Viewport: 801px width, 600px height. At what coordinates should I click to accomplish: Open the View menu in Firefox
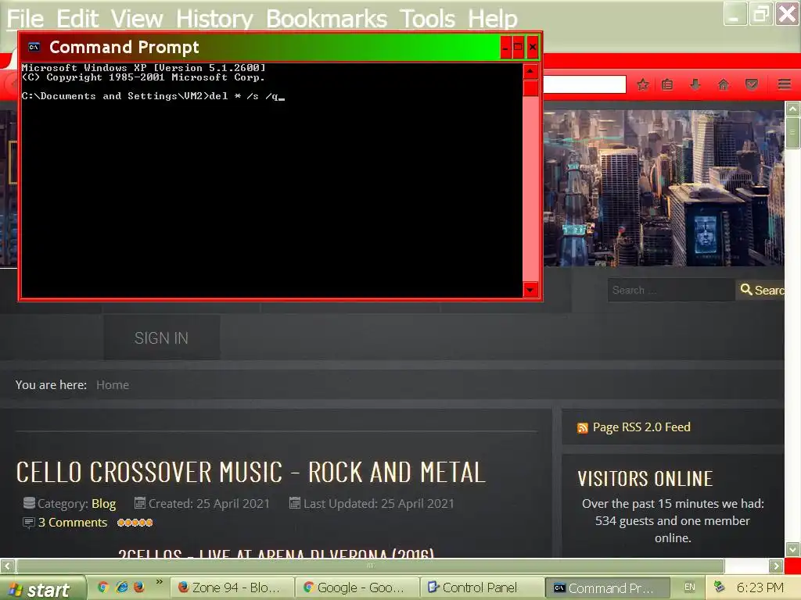click(137, 19)
